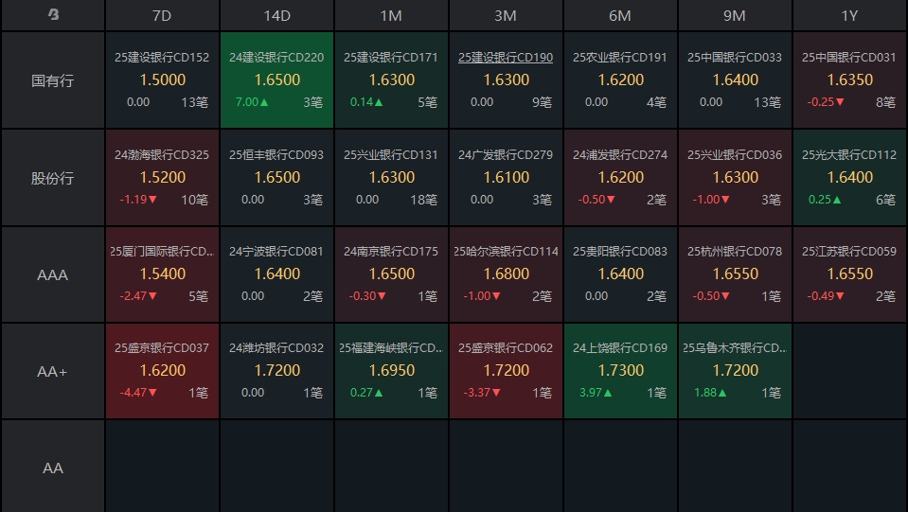
Task: Open the 25厦门国际银行CD cell
Action: (x=162, y=274)
